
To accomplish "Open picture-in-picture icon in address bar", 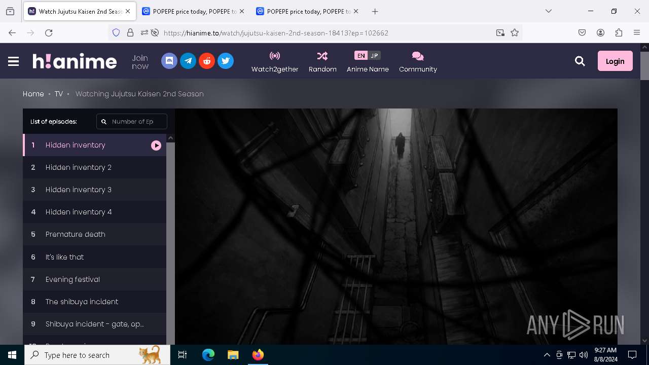I will coord(500,32).
